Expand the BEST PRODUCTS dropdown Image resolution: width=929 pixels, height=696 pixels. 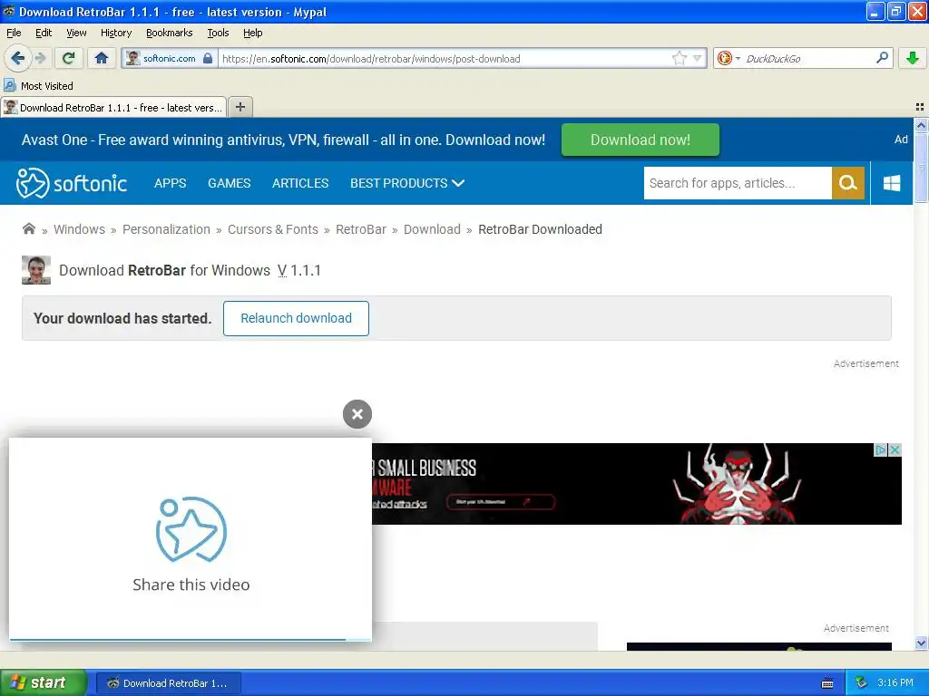pos(407,183)
